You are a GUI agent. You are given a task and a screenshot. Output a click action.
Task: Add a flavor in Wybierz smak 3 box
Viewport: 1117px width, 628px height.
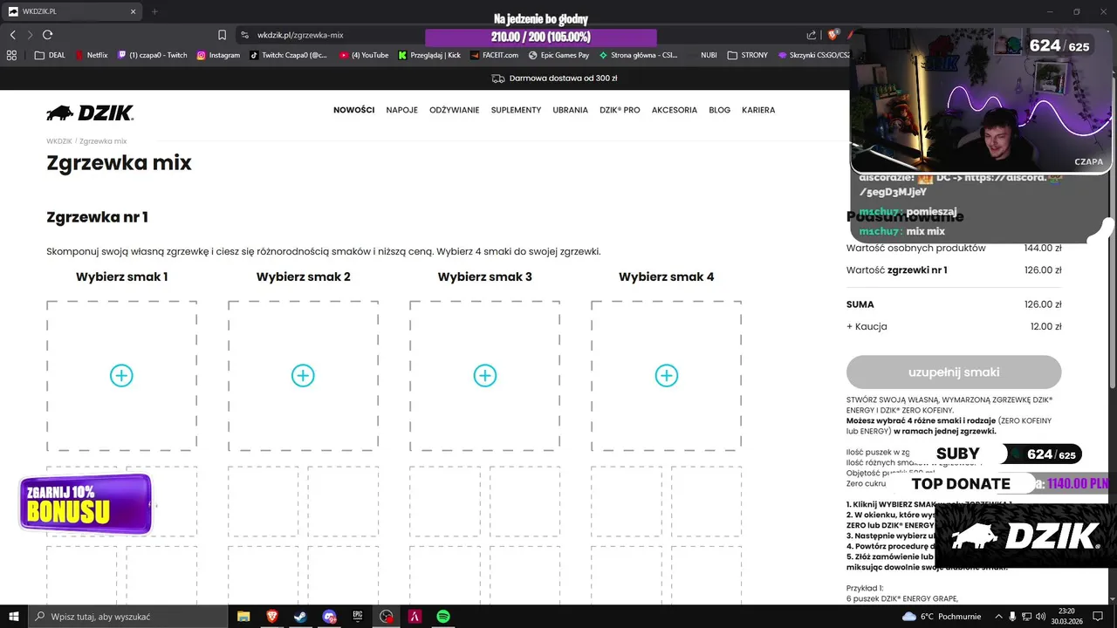[x=484, y=375]
